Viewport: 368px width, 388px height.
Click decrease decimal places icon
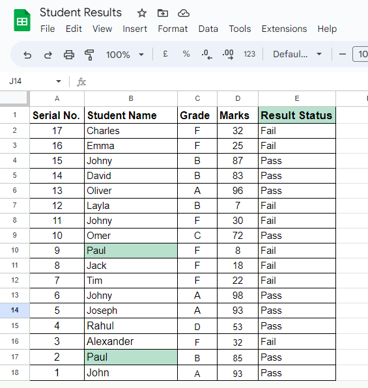(x=206, y=54)
